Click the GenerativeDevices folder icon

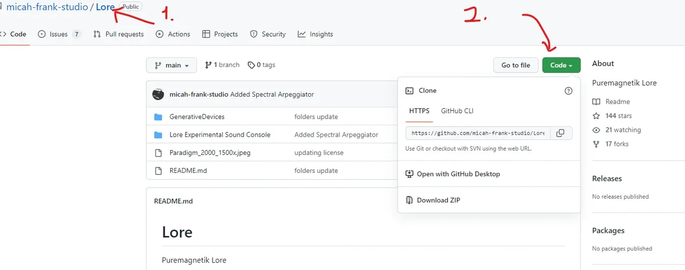click(x=158, y=117)
